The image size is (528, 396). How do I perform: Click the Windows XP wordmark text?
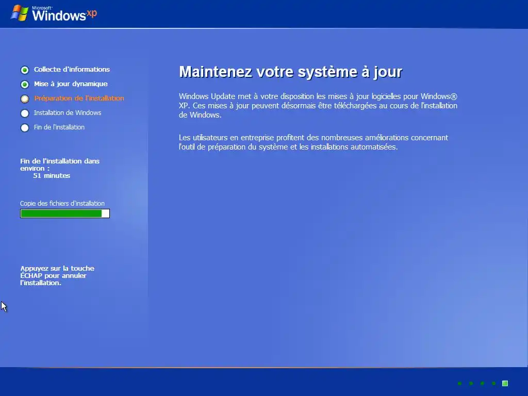pyautogui.click(x=64, y=14)
